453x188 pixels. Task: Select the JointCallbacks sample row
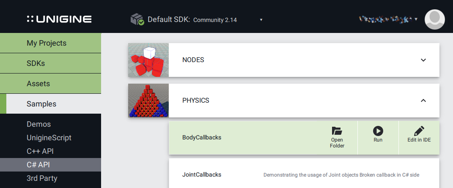(304, 173)
